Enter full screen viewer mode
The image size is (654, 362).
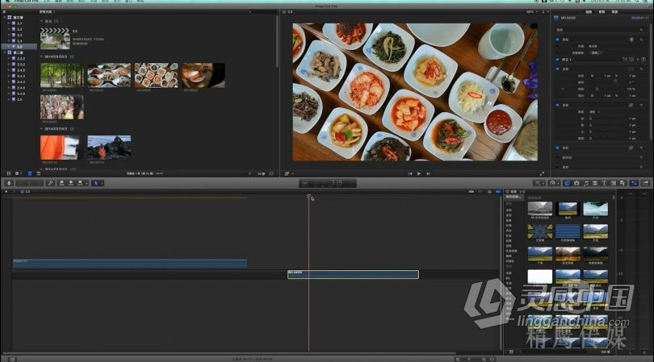click(x=542, y=173)
